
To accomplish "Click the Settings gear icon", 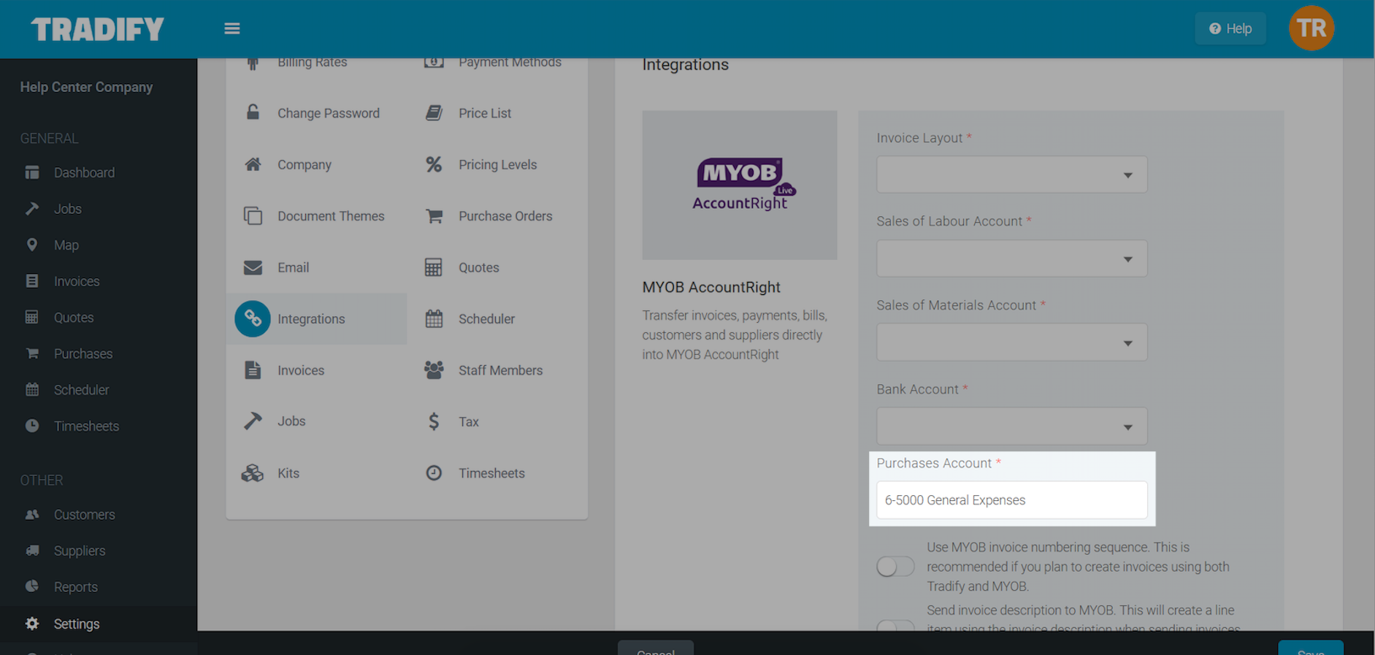I will point(32,624).
